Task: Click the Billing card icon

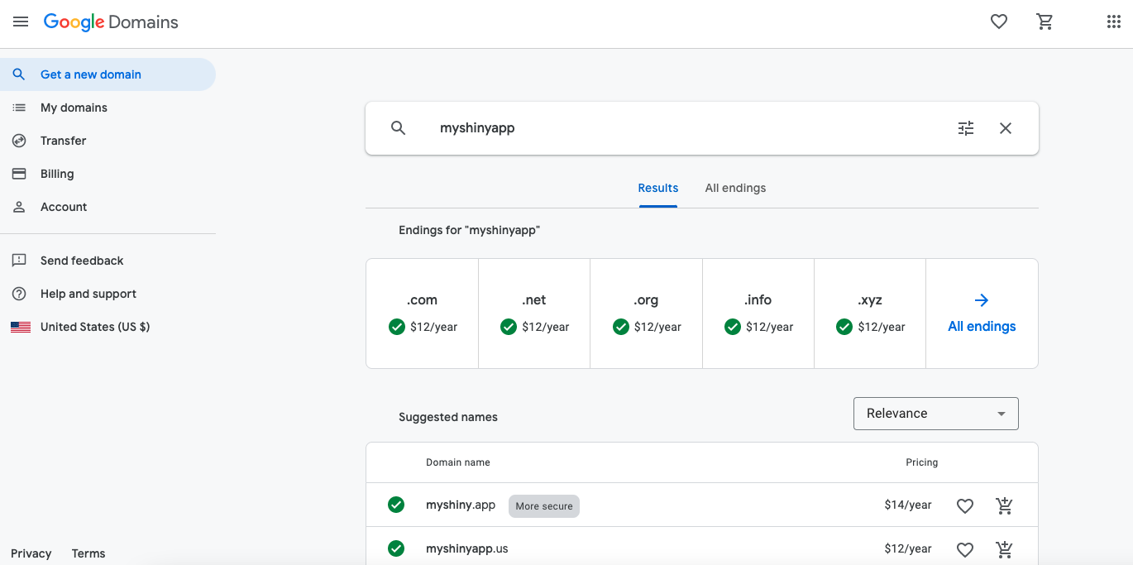Action: [19, 174]
